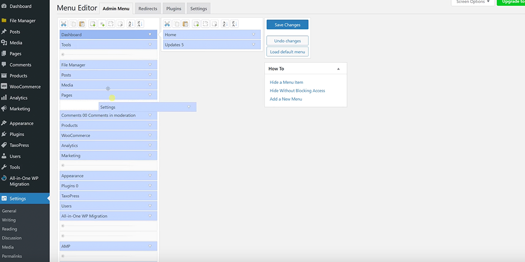Click the Media icon in WordPress sidebar
The height and width of the screenshot is (262, 525).
coord(4,42)
